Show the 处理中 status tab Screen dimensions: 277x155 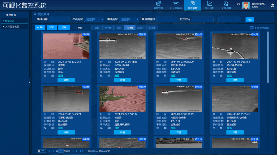[x=141, y=28]
